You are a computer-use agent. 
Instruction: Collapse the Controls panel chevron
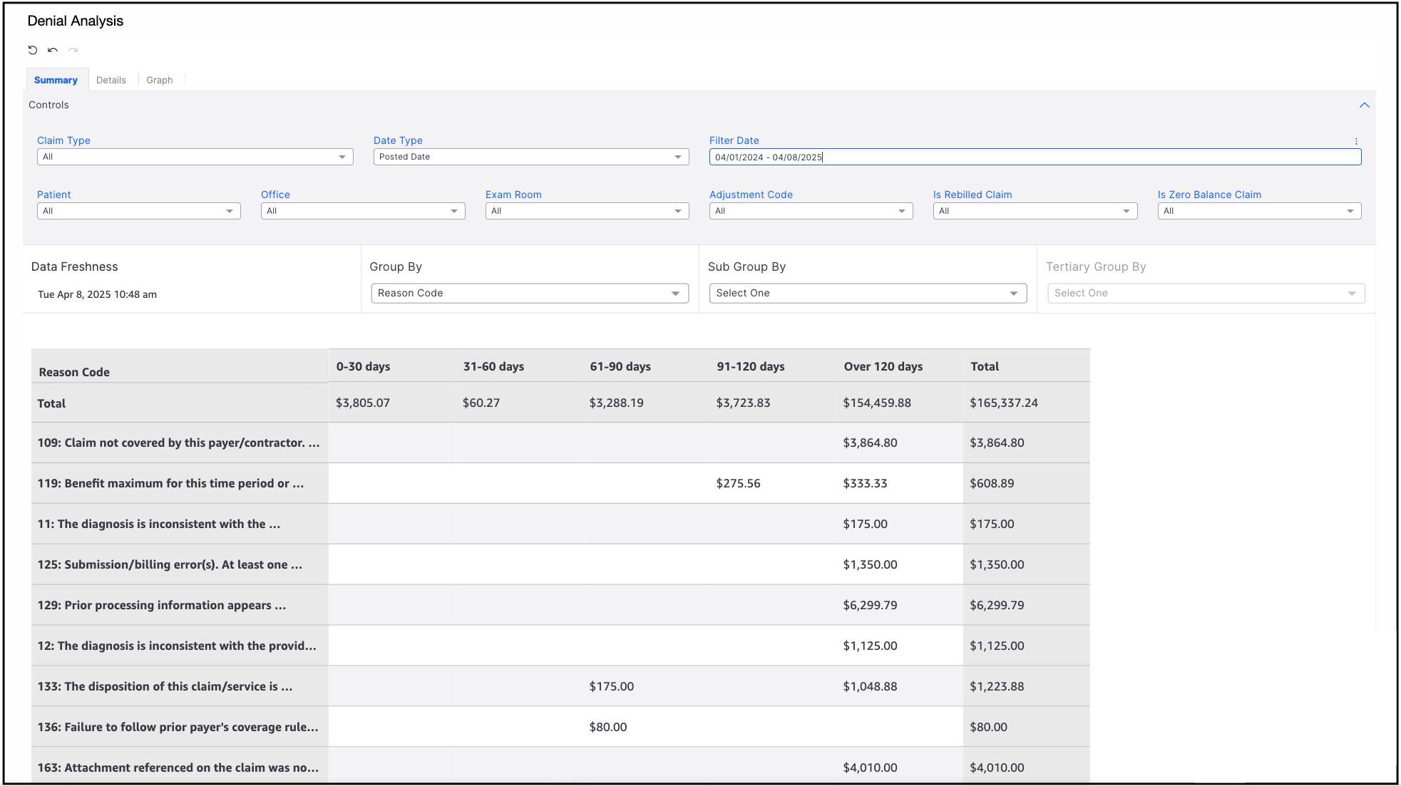(1364, 105)
